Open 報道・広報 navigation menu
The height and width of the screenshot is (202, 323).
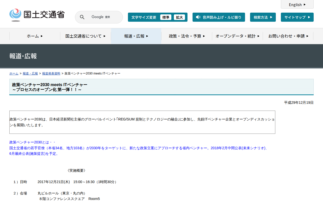pos(136,36)
